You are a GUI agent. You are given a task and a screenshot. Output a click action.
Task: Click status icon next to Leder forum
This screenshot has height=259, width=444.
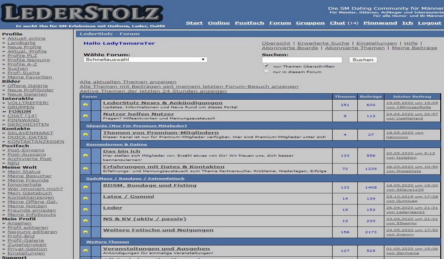point(85,210)
